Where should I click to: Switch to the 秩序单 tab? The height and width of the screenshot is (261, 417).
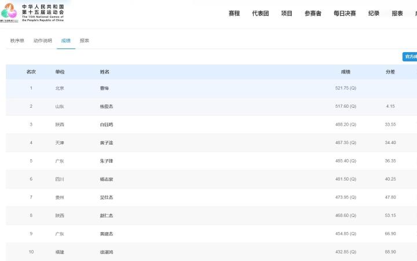coord(17,41)
